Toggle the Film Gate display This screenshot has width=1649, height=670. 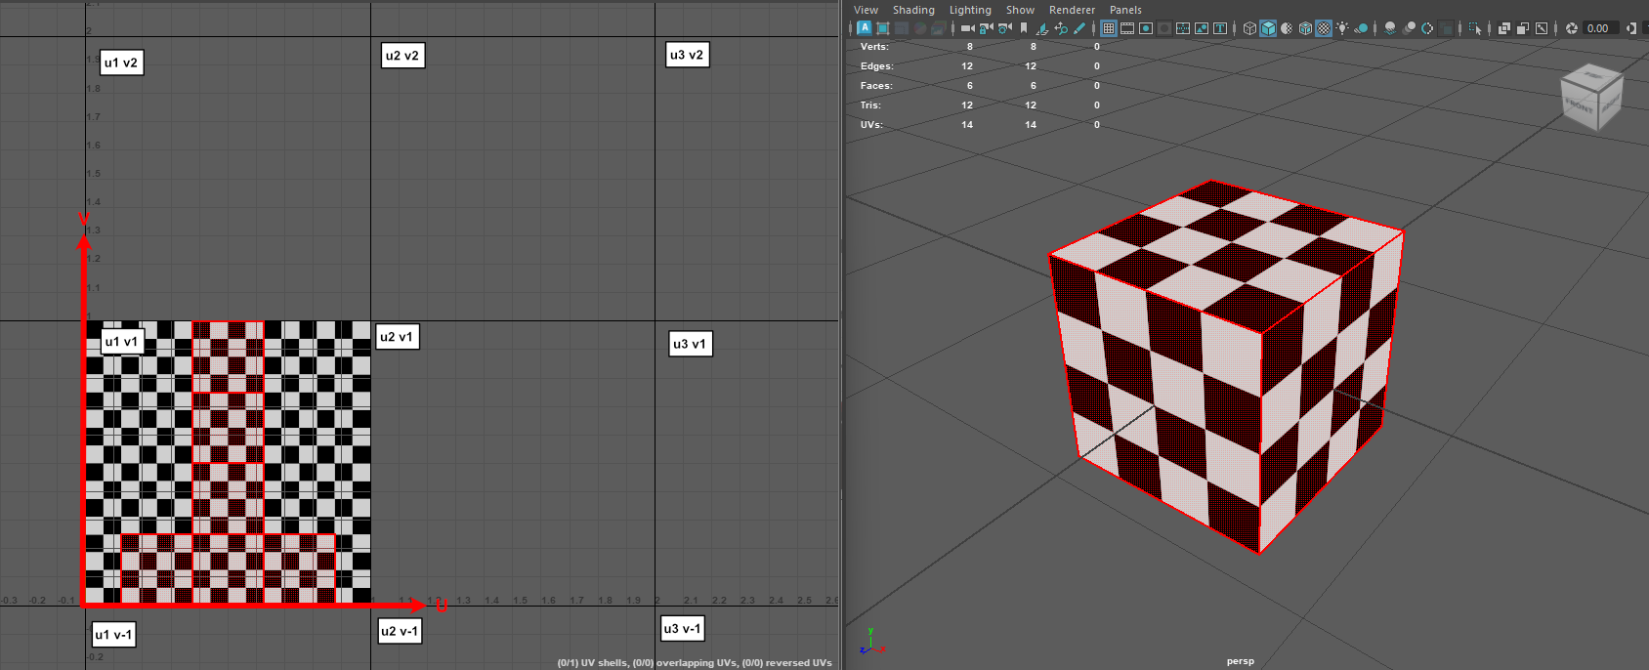(1127, 28)
